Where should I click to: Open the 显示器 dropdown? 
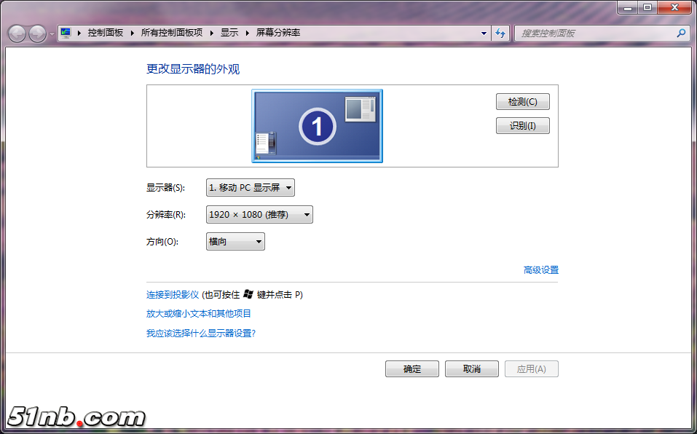click(x=251, y=188)
